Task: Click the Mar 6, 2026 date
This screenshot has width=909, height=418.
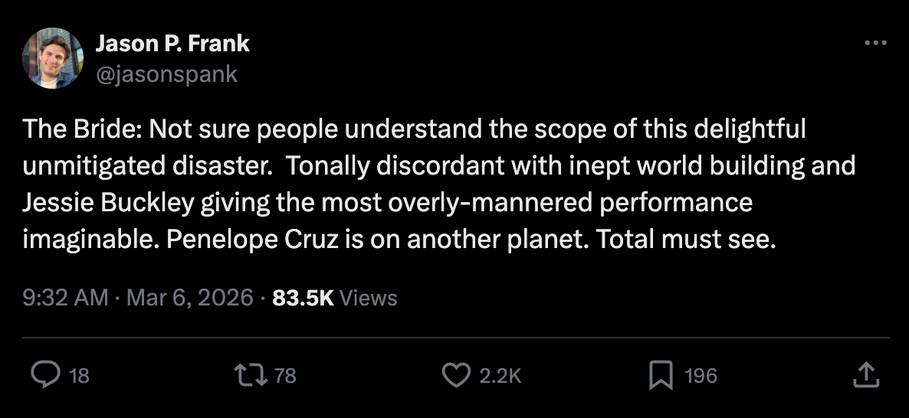Action: (189, 297)
